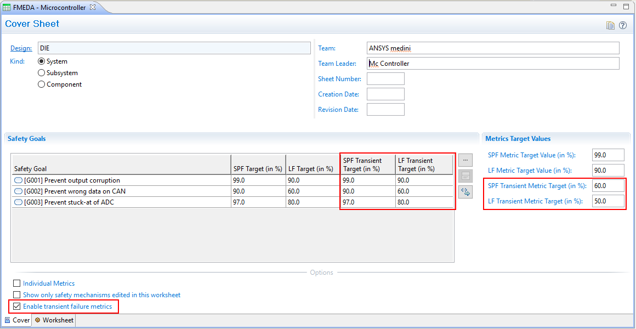Enable the Individual Metrics checkbox
The image size is (636, 329).
pos(17,283)
